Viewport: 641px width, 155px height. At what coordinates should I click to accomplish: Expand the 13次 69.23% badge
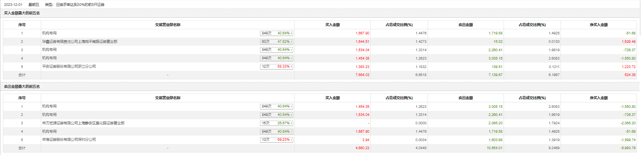[x=276, y=140]
